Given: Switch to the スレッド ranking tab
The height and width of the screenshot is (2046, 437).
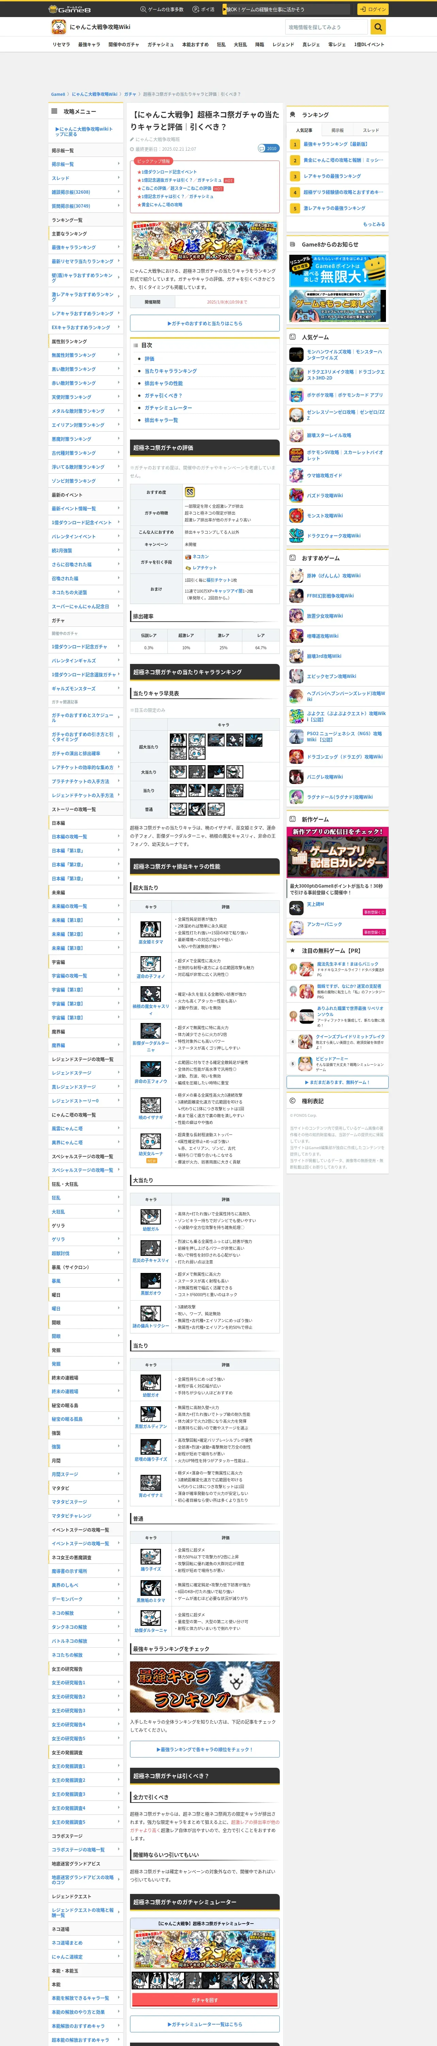Looking at the screenshot, I should 371,130.
